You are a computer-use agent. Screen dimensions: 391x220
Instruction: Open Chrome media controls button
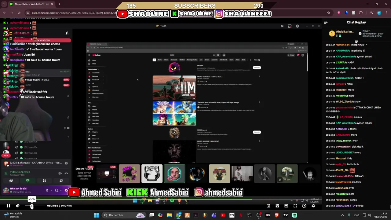[372, 13]
